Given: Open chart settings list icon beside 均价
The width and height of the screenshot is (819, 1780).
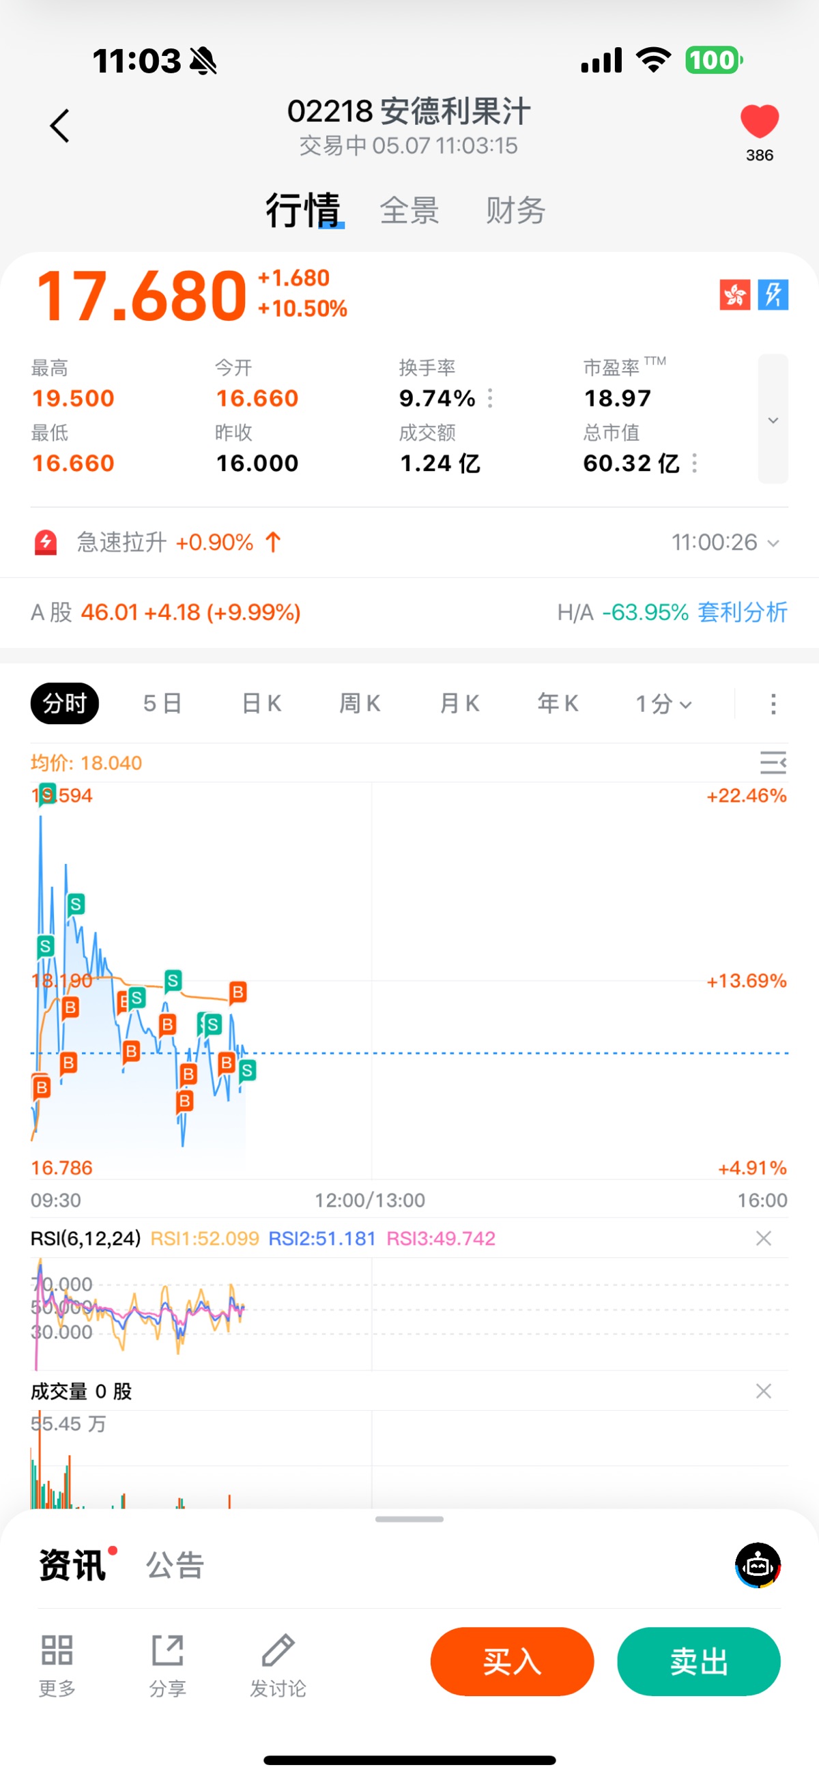Looking at the screenshot, I should tap(773, 762).
